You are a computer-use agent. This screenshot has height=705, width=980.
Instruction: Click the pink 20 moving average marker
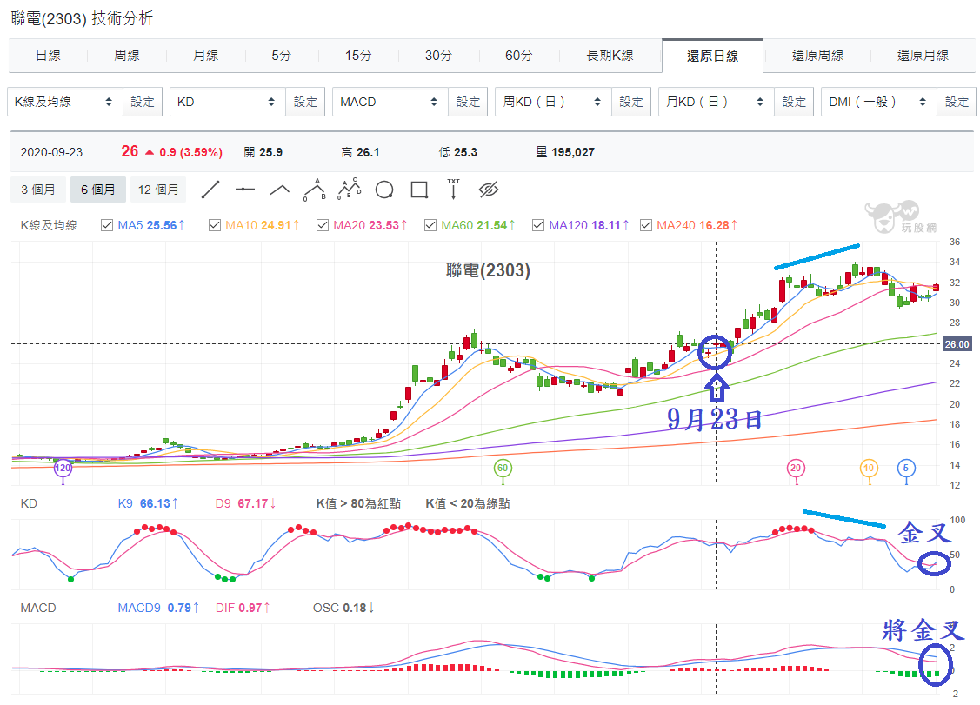795,469
